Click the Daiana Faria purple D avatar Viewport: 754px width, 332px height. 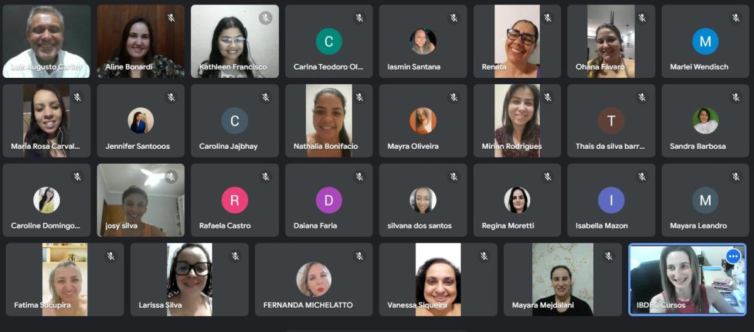[329, 200]
